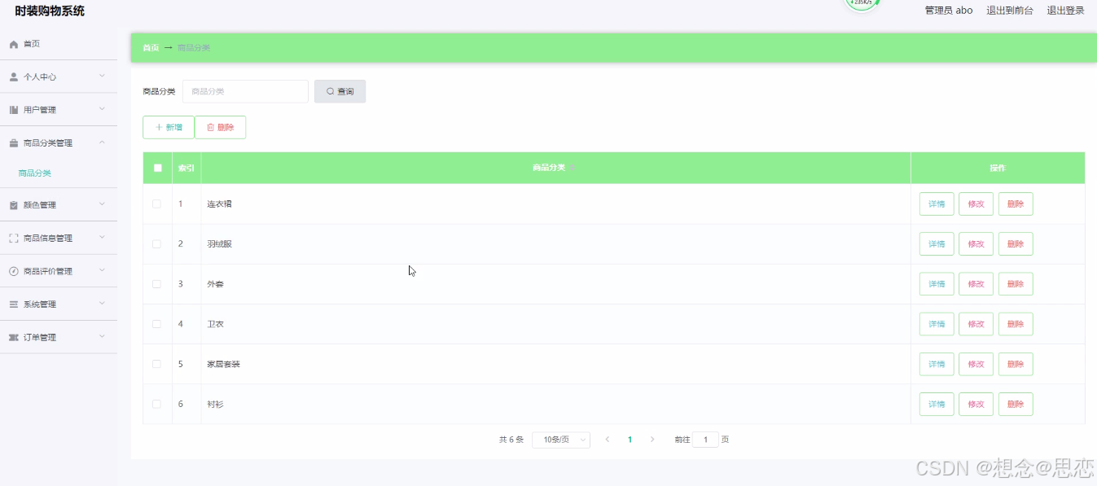
Task: Click the 共 6 条 total count text
Action: click(x=511, y=440)
